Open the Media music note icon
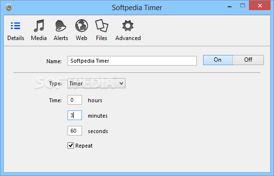Image resolution: width=274 pixels, height=176 pixels. point(39,26)
